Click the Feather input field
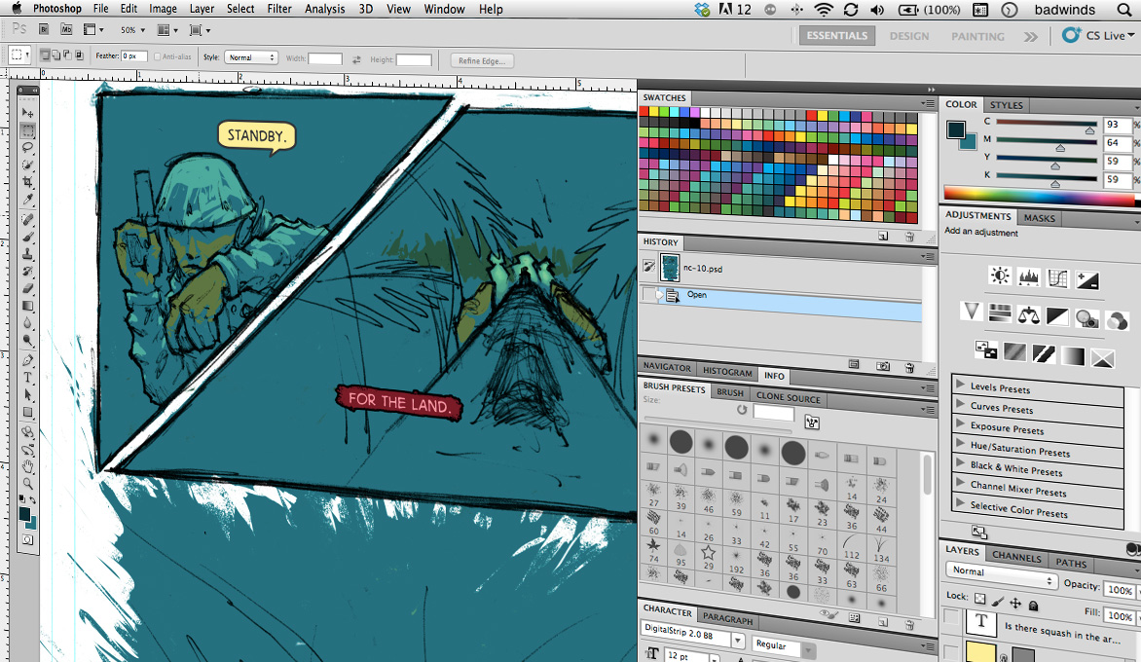Viewport: 1141px width, 662px height. coord(134,56)
